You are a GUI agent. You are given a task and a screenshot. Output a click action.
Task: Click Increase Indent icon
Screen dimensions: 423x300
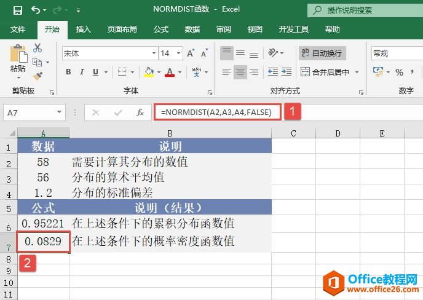point(287,72)
